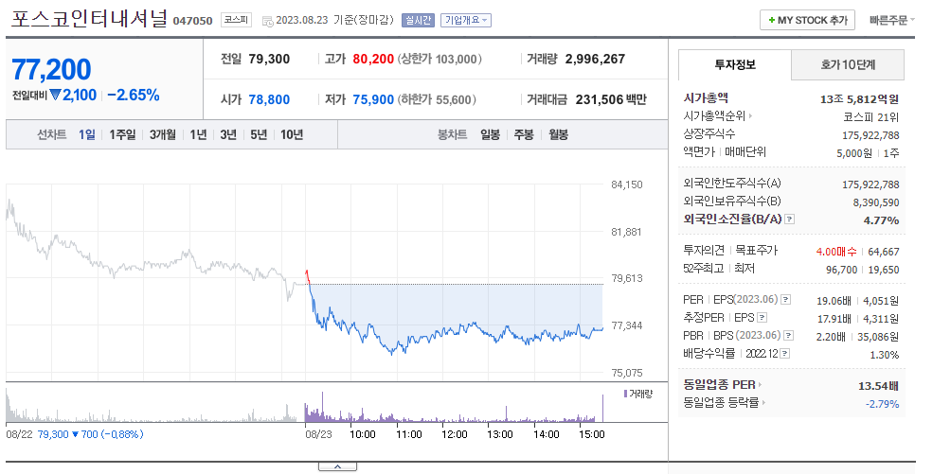Open help icon beside 추정PER EPS
933x474 pixels.
coord(762,318)
